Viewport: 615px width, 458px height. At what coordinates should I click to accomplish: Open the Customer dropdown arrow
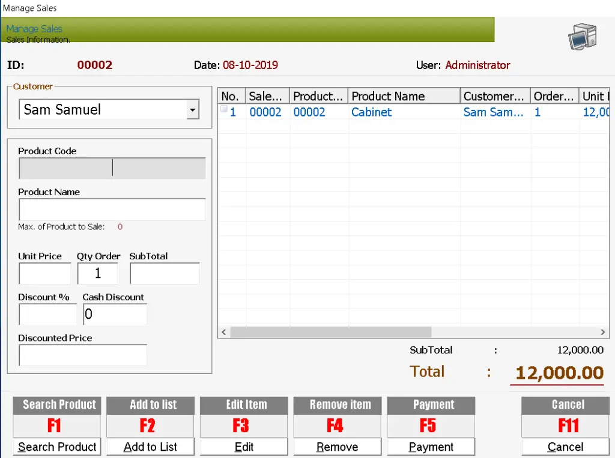(x=192, y=109)
